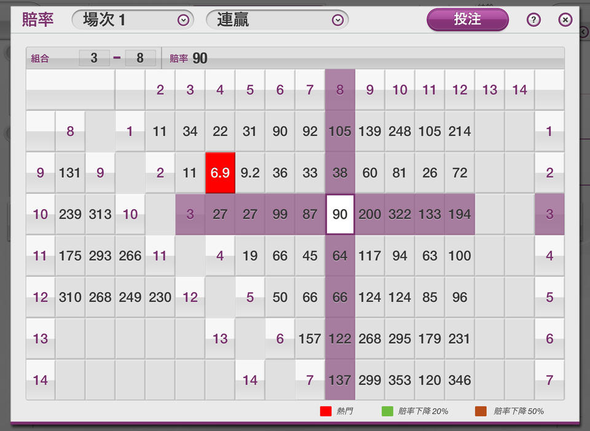Select the odds cell showing 353

[399, 381]
